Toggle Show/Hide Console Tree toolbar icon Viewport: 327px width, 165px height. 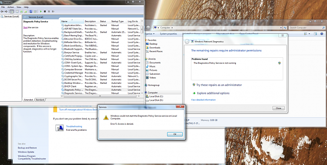pyautogui.click(x=12, y=11)
